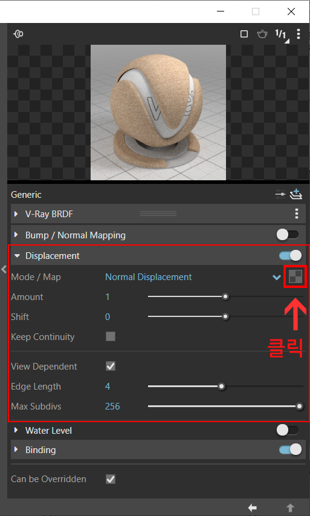Click the left panel collapse chevron
310x516 pixels.
click(4, 270)
